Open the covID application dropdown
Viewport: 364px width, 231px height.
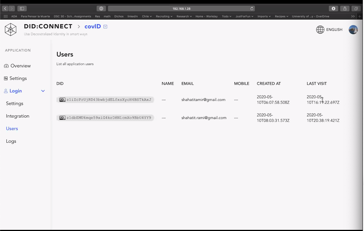coord(105,26)
